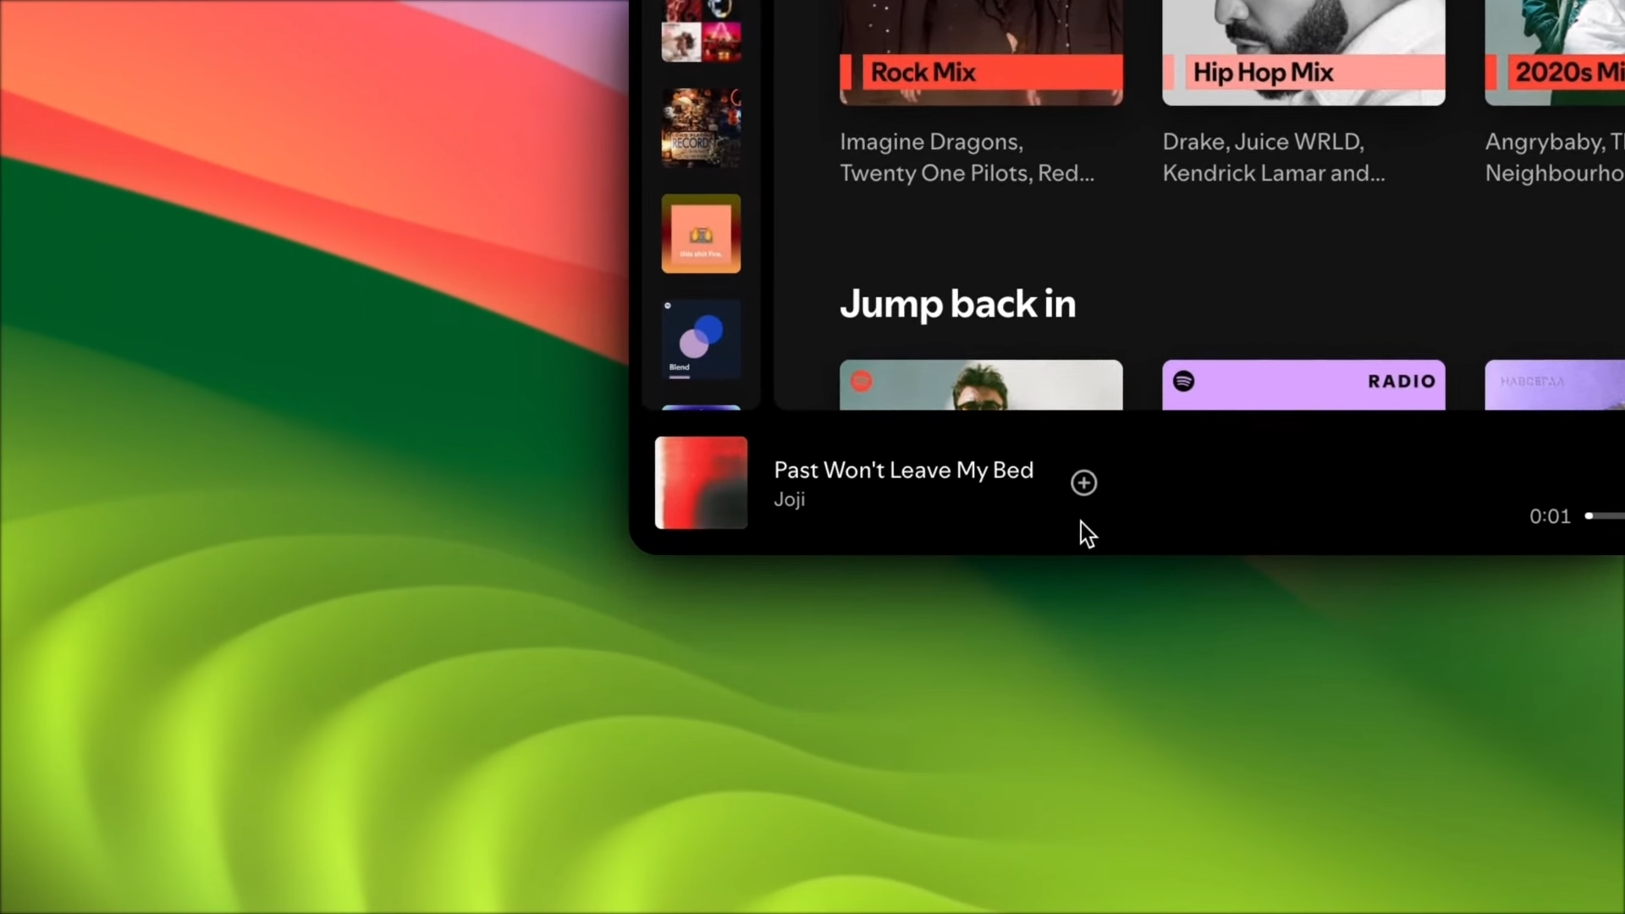This screenshot has height=914, width=1625.
Task: Open the "this shit fire." playlist in sidebar
Action: [x=701, y=234]
